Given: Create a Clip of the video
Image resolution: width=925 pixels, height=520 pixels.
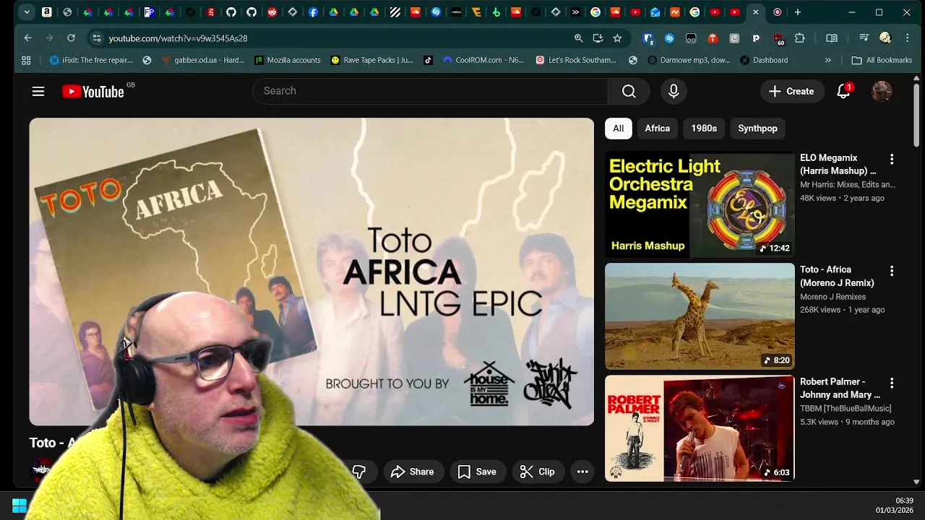Looking at the screenshot, I should [x=538, y=472].
